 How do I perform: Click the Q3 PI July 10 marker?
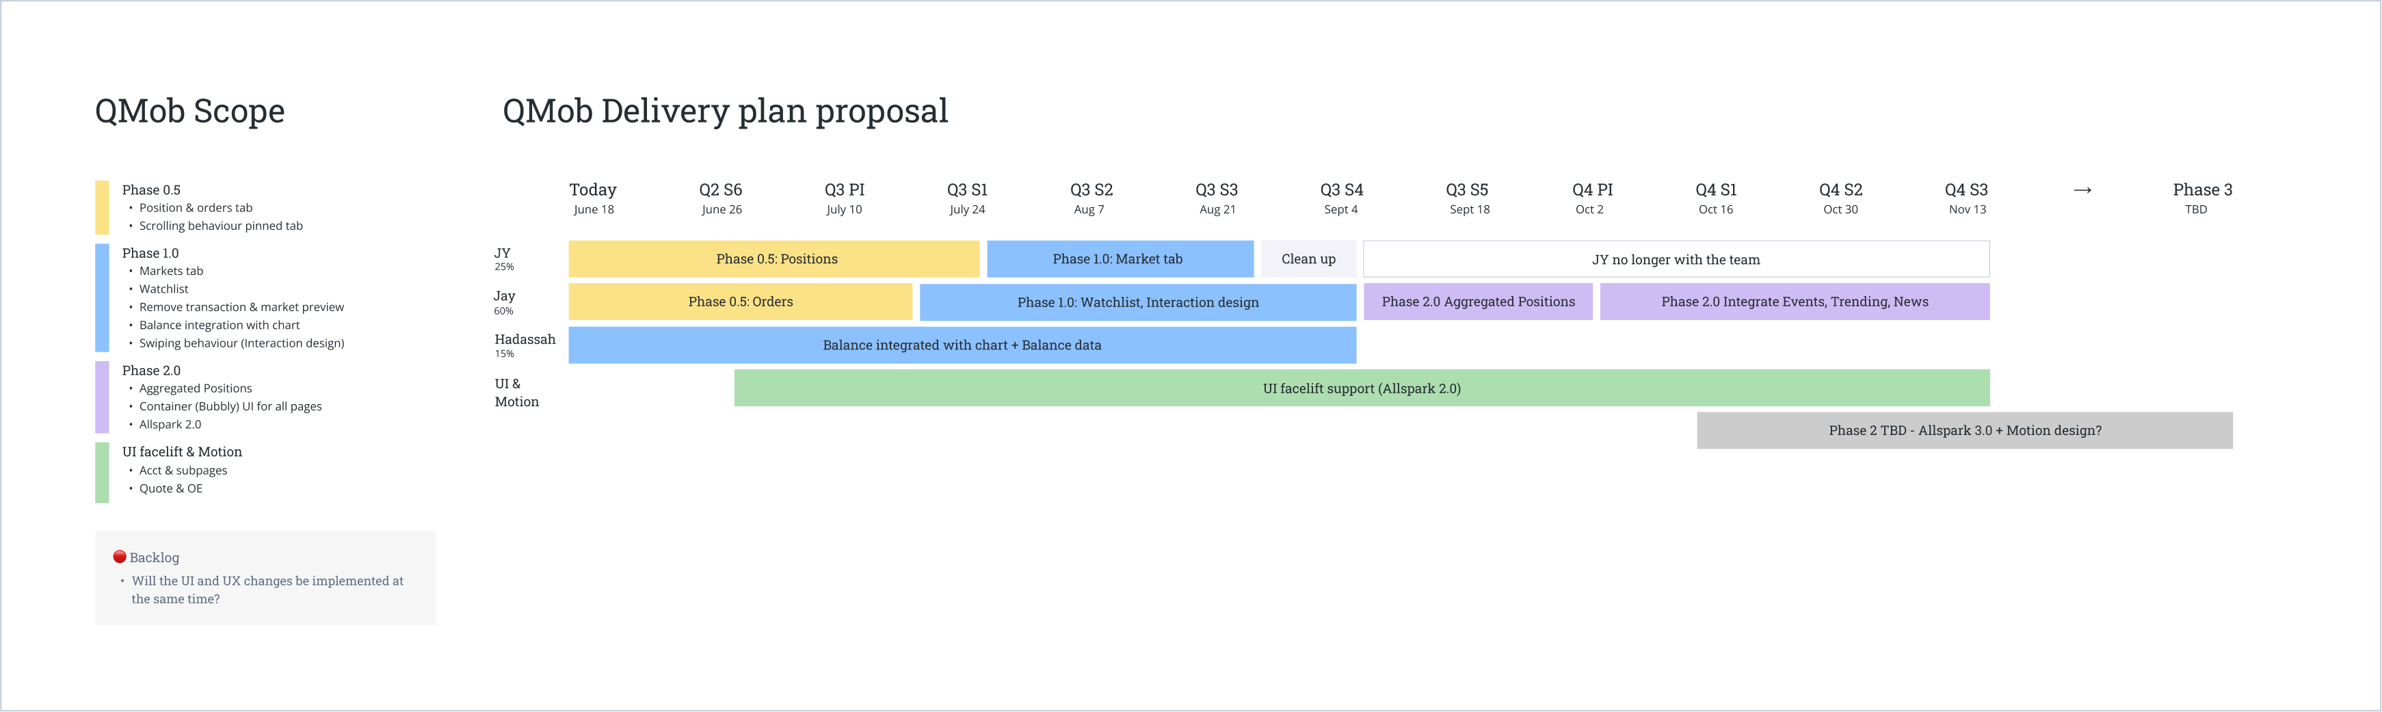(x=844, y=198)
